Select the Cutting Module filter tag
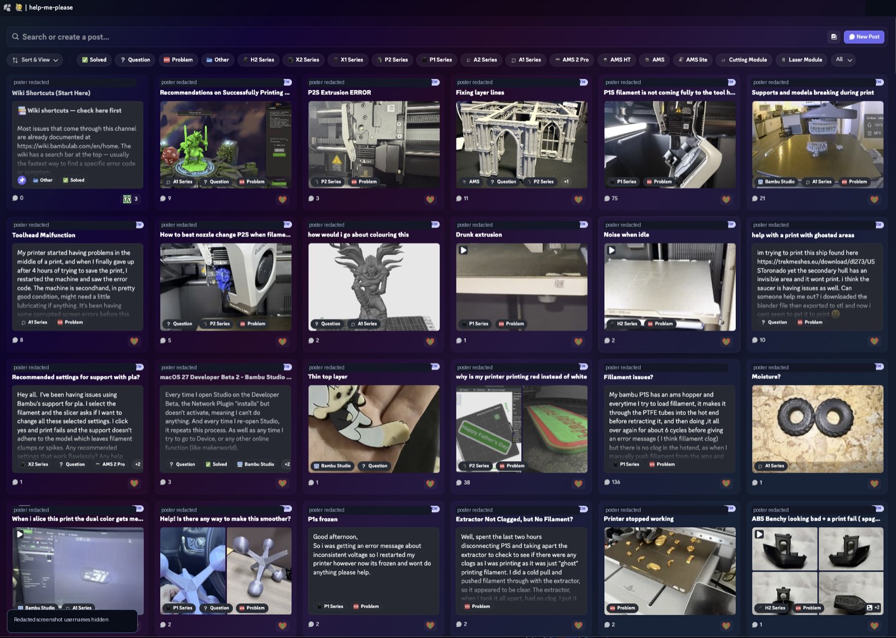The height and width of the screenshot is (638, 896). 744,60
